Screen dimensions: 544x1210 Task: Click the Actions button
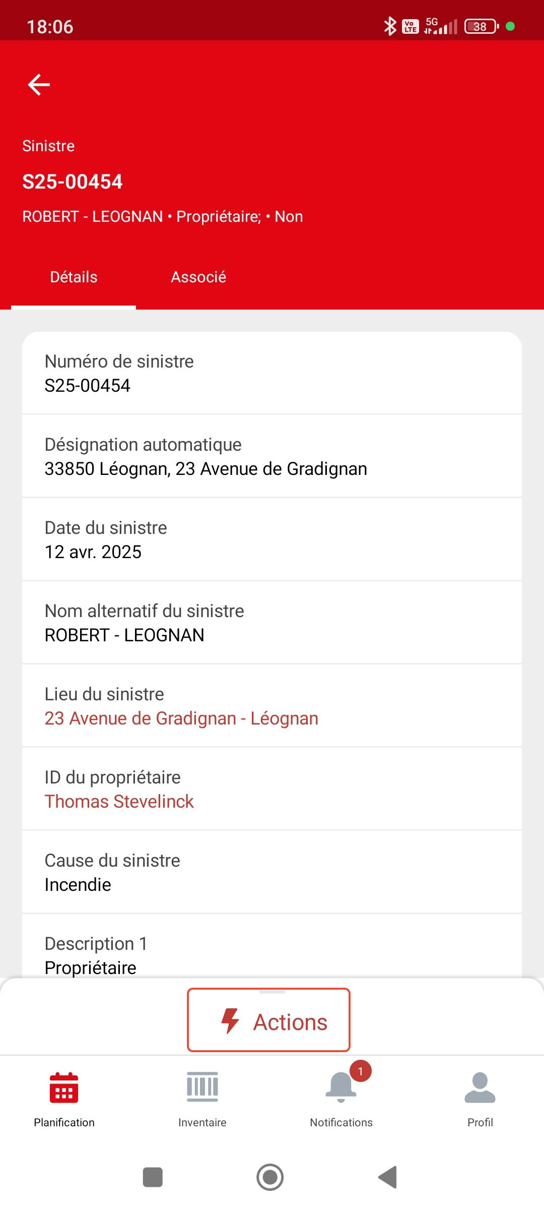268,1020
